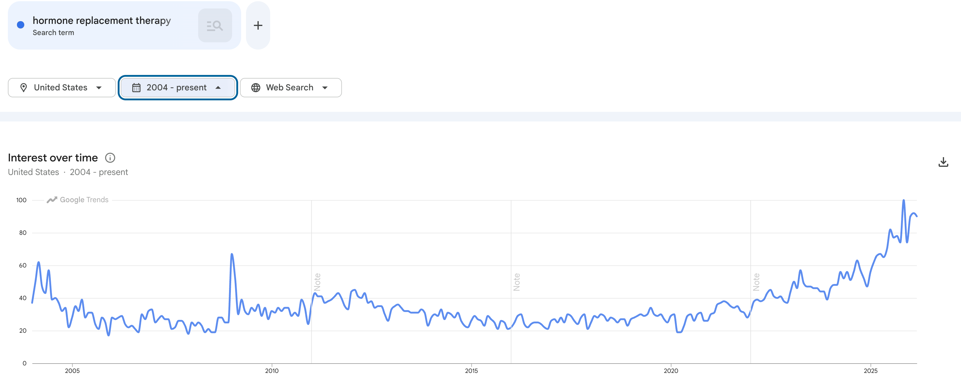Viewport: 961px width, 382px height.
Task: Click the location pin icon
Action: click(24, 88)
